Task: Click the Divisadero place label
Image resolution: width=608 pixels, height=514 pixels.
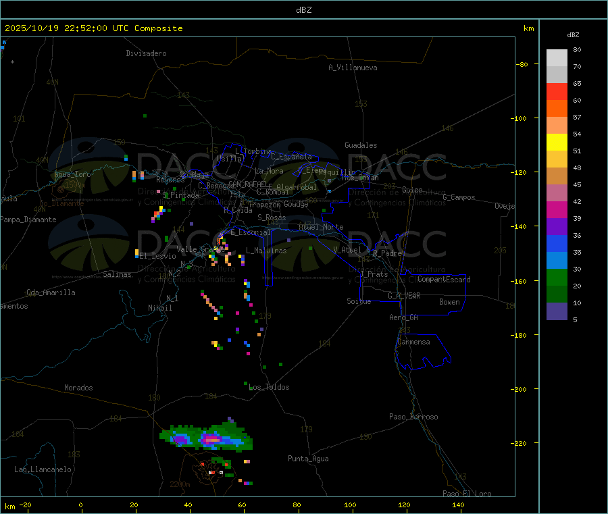Action: (x=146, y=53)
